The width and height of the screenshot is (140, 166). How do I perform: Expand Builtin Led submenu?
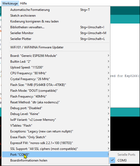56,62
